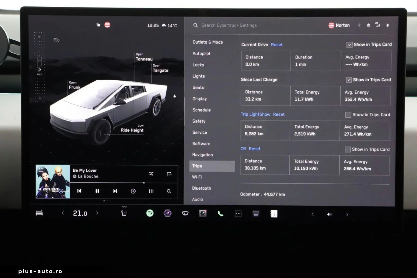Image resolution: width=417 pixels, height=278 pixels.
Task: Tap the gear selector strip at P
Action: coord(39,67)
